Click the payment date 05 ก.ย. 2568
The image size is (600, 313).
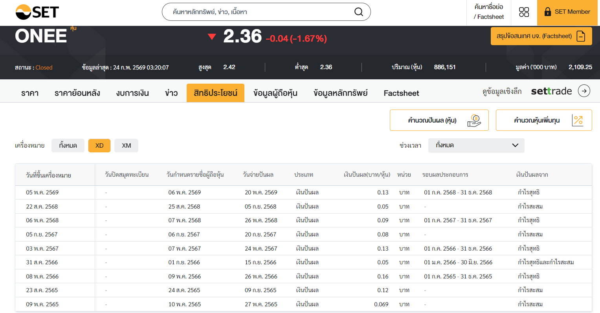pyautogui.click(x=261, y=207)
